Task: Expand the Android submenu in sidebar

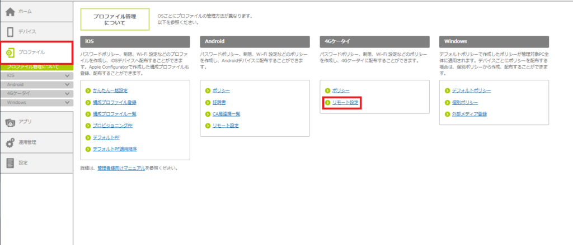Action: coord(67,84)
